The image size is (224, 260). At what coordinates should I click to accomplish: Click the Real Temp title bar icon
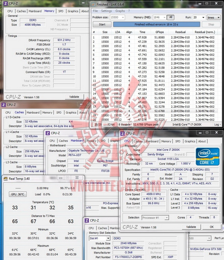click(x=6, y=179)
